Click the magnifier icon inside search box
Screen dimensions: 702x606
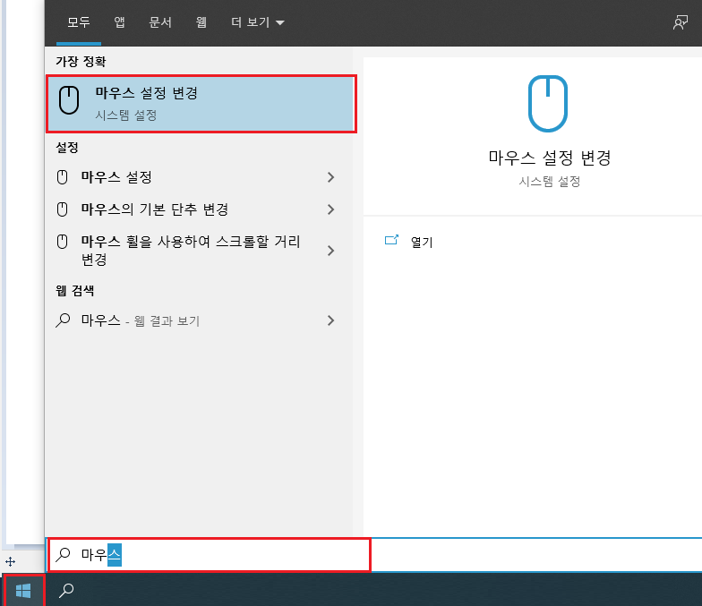[x=63, y=555]
